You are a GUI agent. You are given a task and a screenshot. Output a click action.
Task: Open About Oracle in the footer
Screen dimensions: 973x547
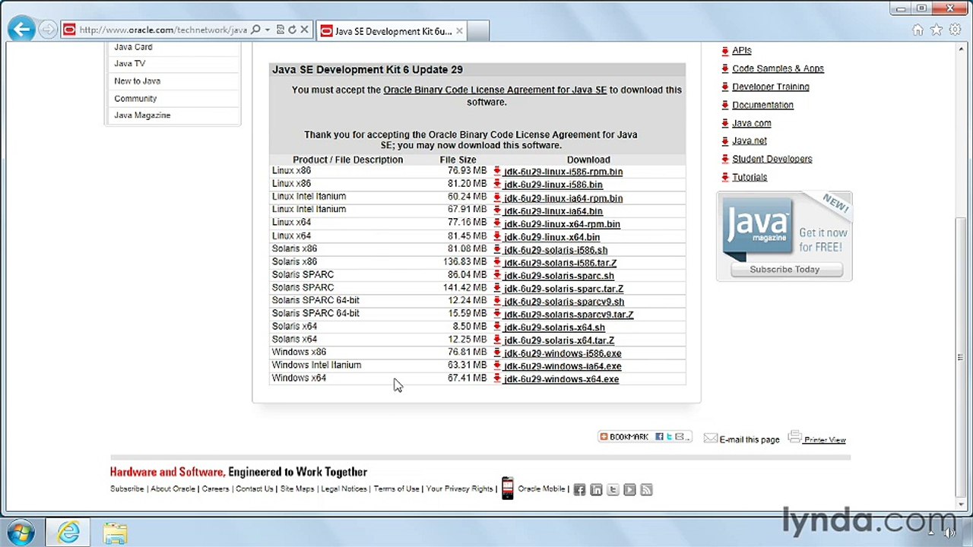pos(173,489)
